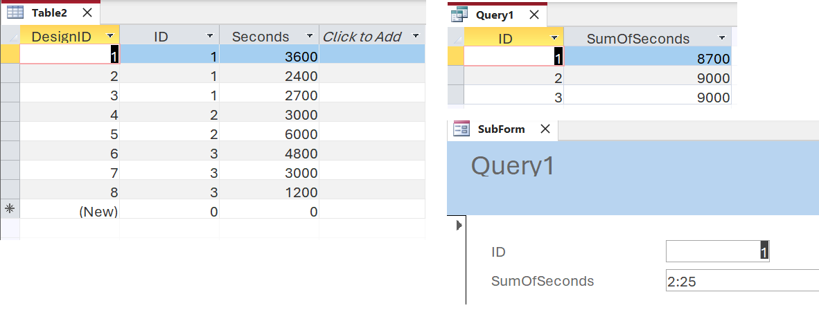
Task: Close the SubForm tab
Action: click(545, 129)
